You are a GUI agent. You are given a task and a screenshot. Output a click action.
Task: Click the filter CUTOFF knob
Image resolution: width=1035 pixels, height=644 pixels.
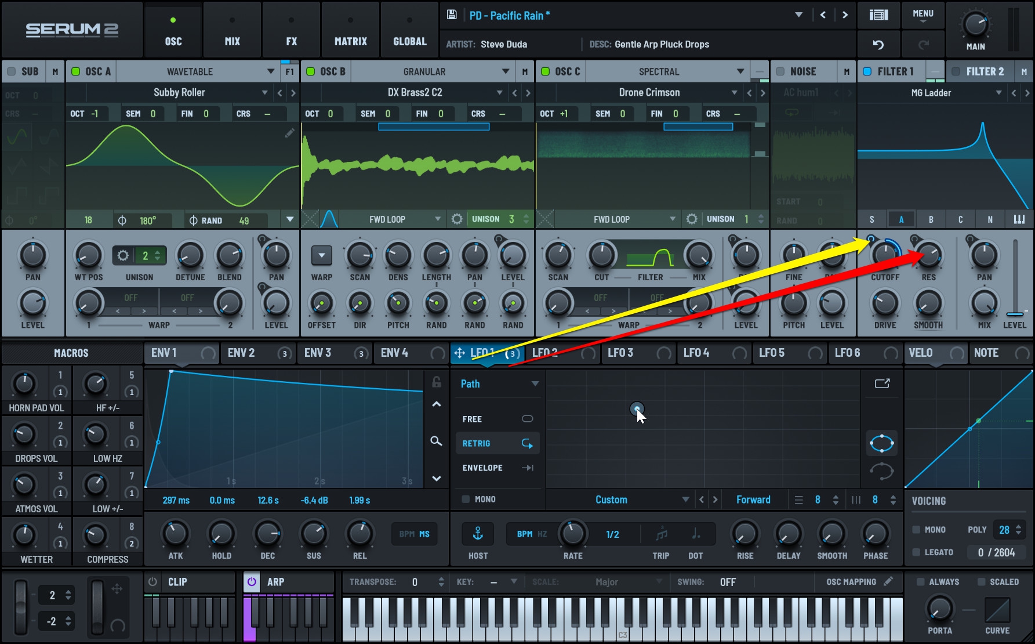coord(885,255)
